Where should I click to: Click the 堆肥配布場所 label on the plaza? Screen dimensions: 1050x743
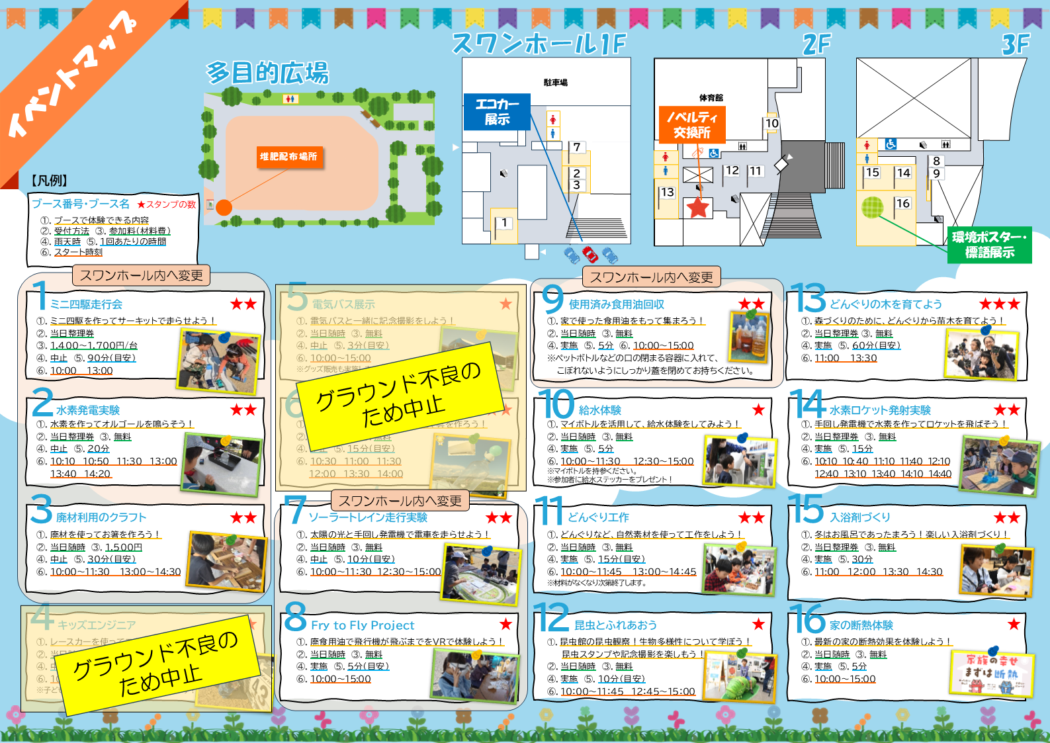pos(288,157)
